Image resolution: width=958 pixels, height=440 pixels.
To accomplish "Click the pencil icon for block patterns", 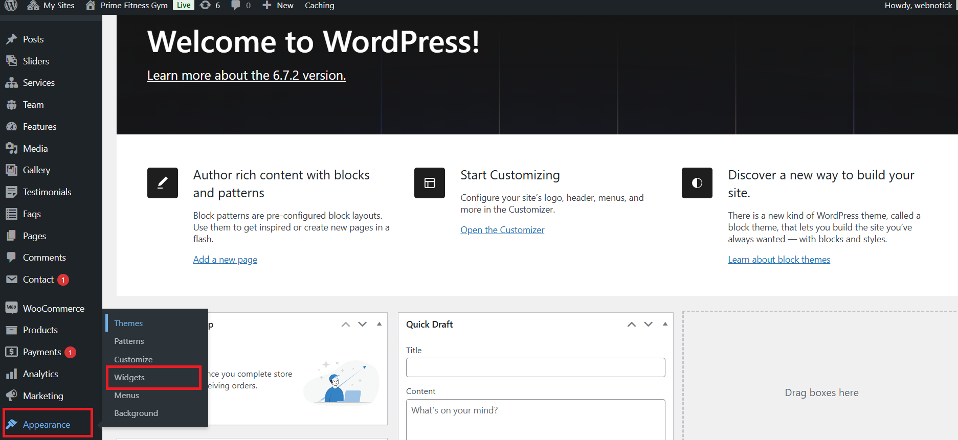I will tap(163, 183).
